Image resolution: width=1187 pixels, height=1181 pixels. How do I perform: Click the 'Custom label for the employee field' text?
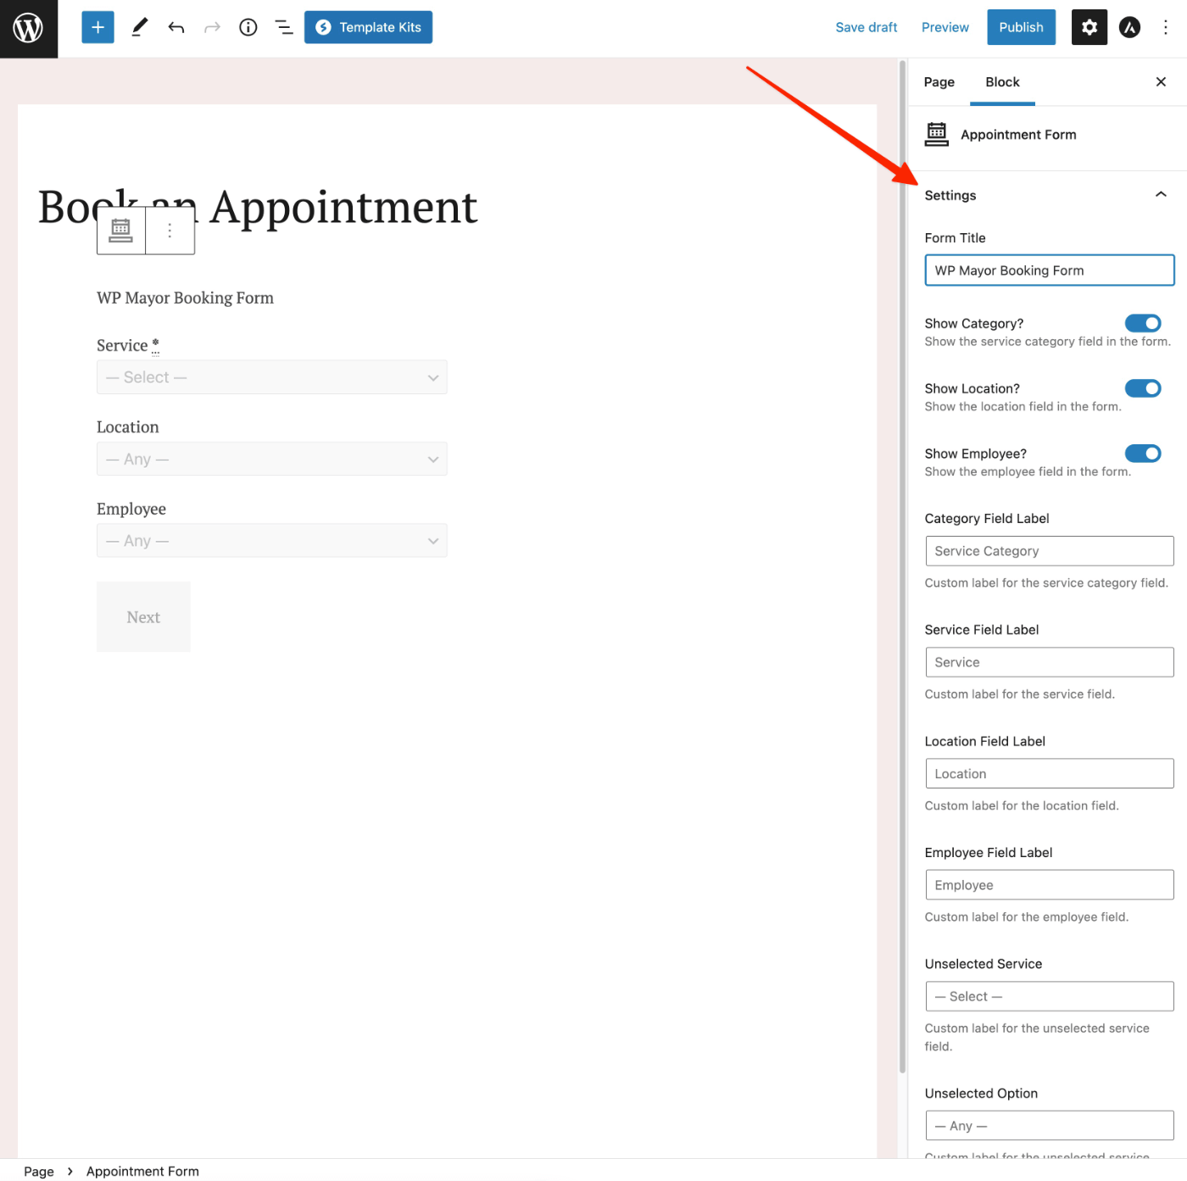(x=1026, y=917)
